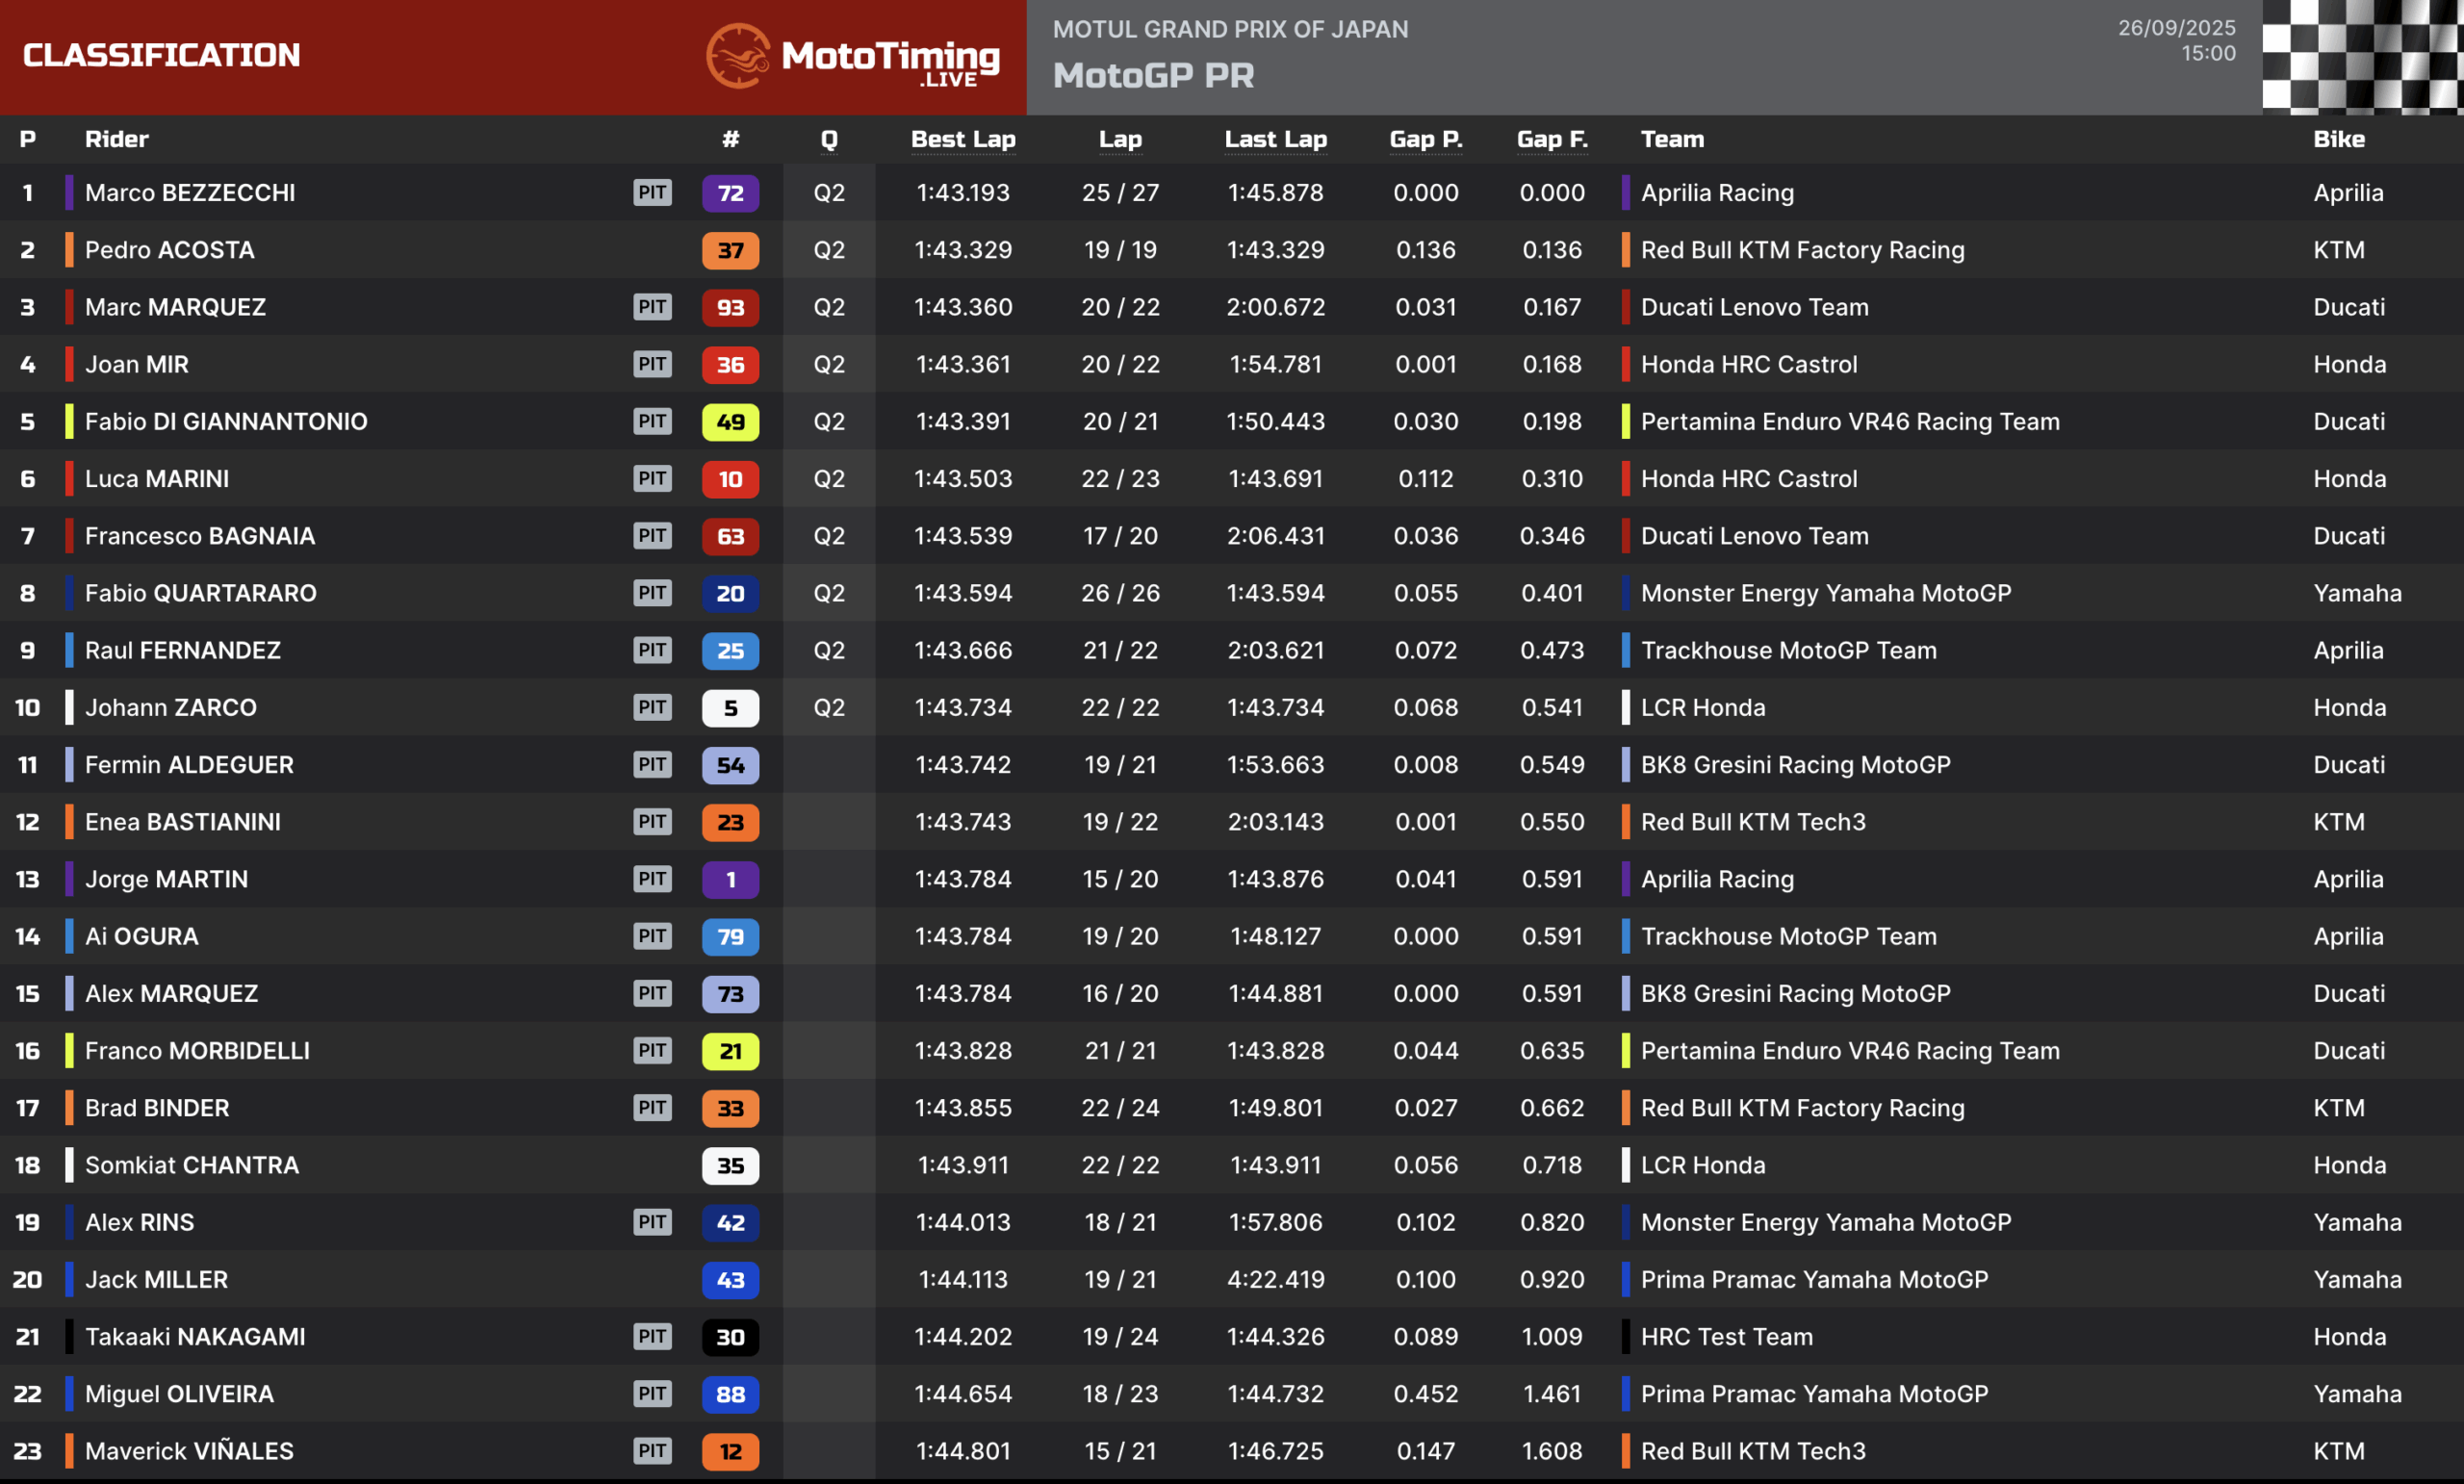
Task: Click Oliveira's best lap 1:44.654
Action: pyautogui.click(x=963, y=1394)
